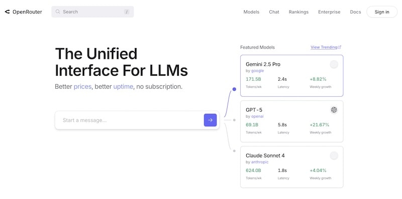Click the external link icon beside View Trending
Viewport: 402px width, 199px height.
(x=340, y=47)
